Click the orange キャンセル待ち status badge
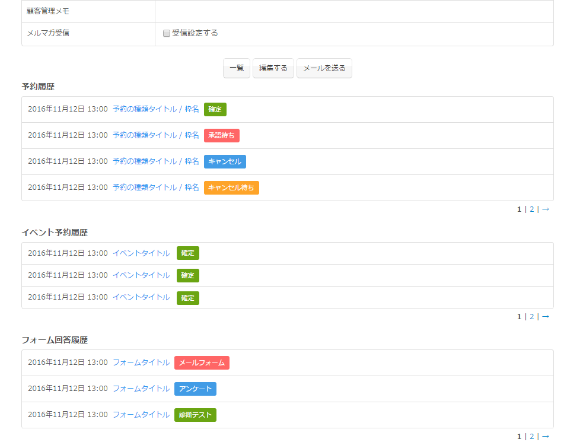 (x=231, y=187)
